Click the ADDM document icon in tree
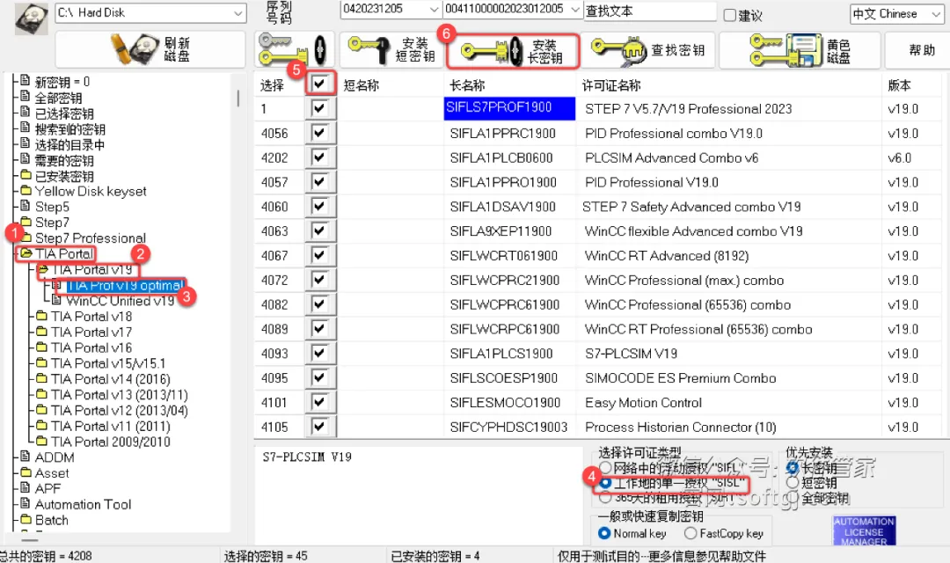This screenshot has width=950, height=563. point(26,457)
